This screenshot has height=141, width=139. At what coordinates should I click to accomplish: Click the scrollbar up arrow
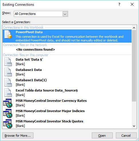click(134, 28)
